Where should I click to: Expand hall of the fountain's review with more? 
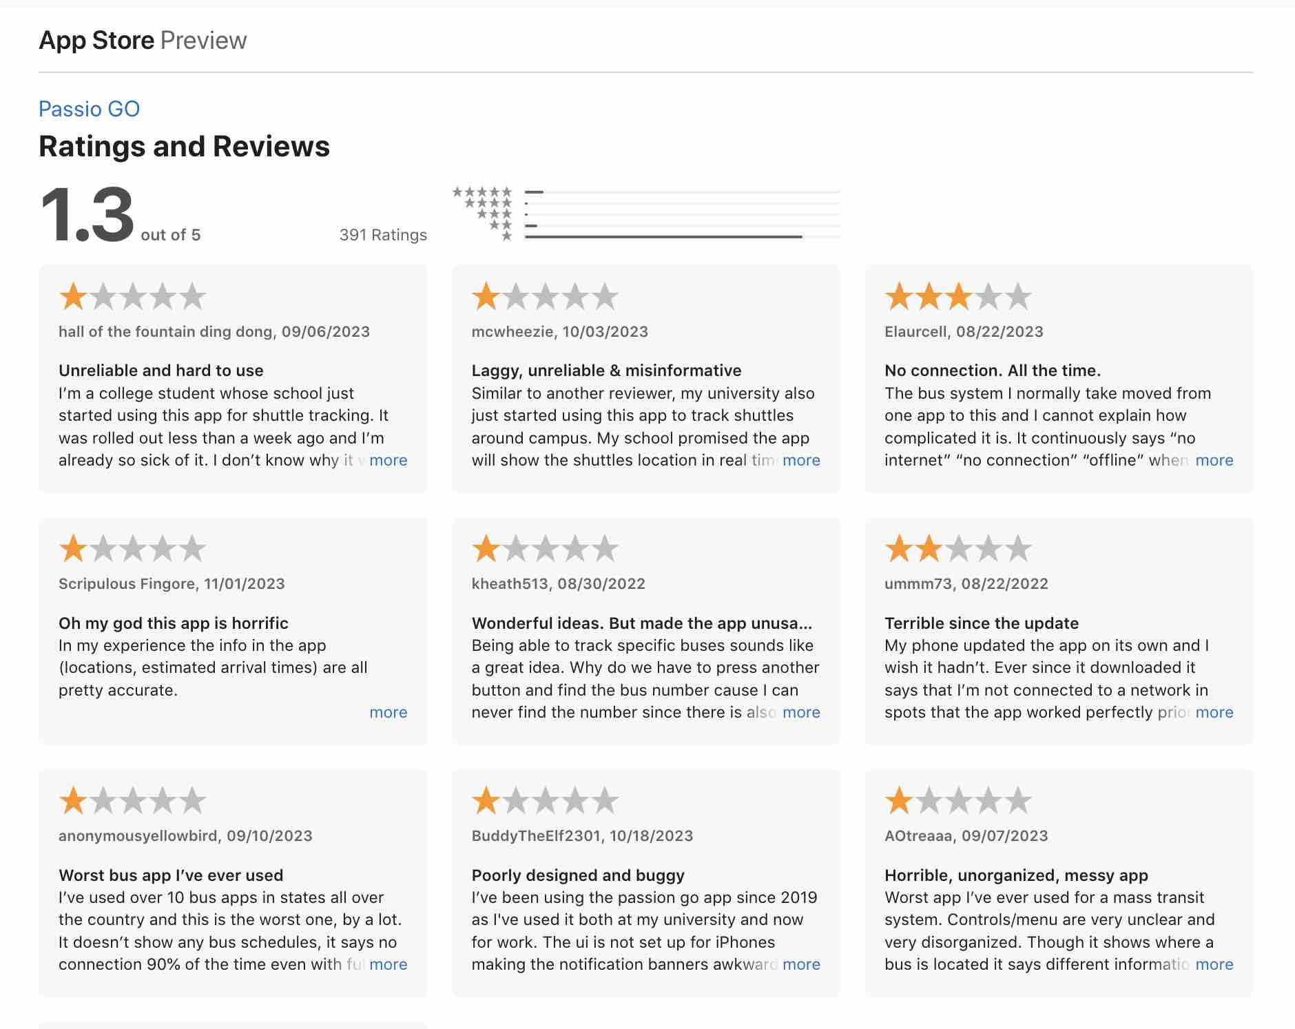(388, 460)
